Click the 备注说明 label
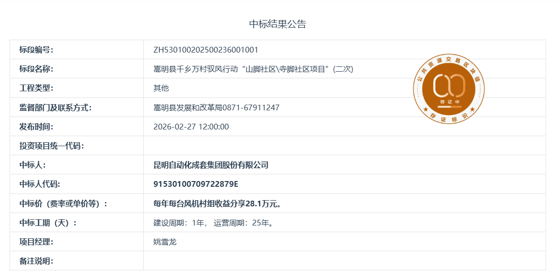Viewport: 560px width, 278px height. [x=36, y=261]
